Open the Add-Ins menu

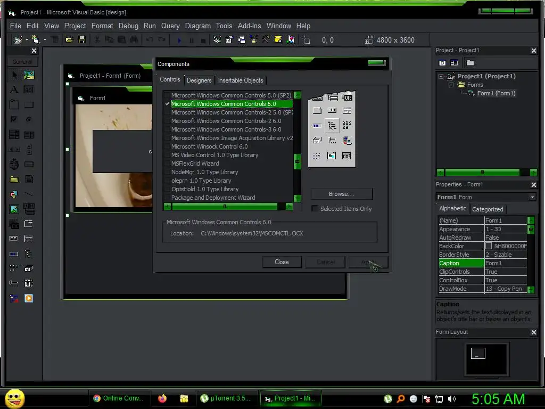coord(249,26)
